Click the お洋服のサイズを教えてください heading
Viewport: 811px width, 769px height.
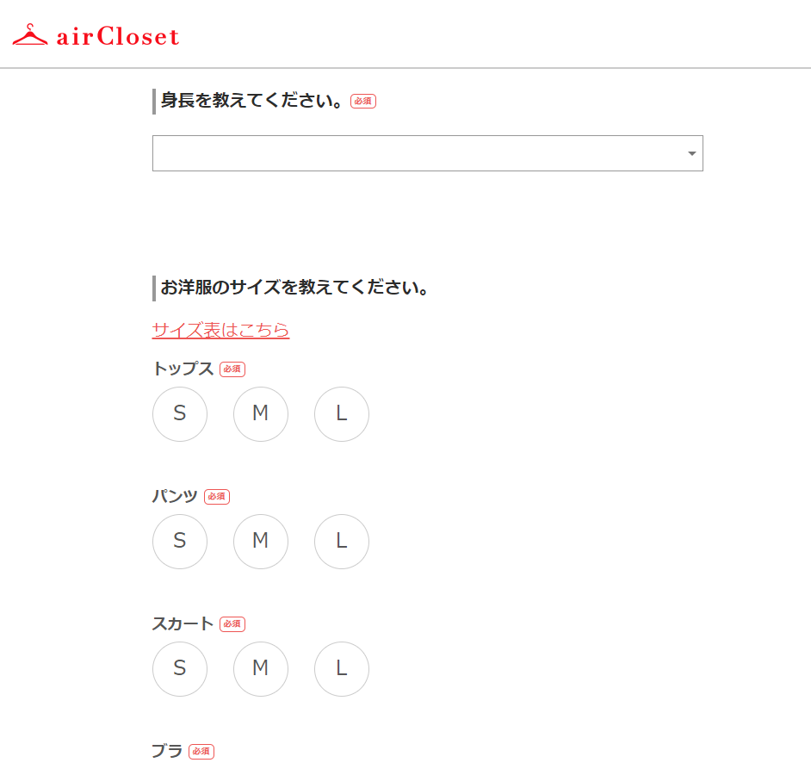[294, 288]
